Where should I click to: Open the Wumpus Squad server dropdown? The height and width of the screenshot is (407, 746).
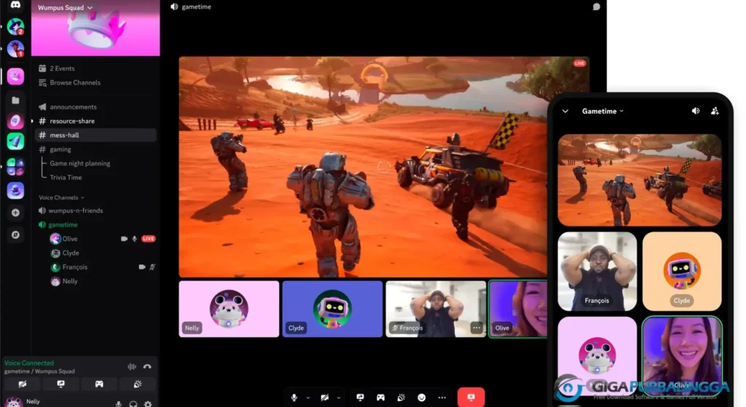[x=65, y=7]
